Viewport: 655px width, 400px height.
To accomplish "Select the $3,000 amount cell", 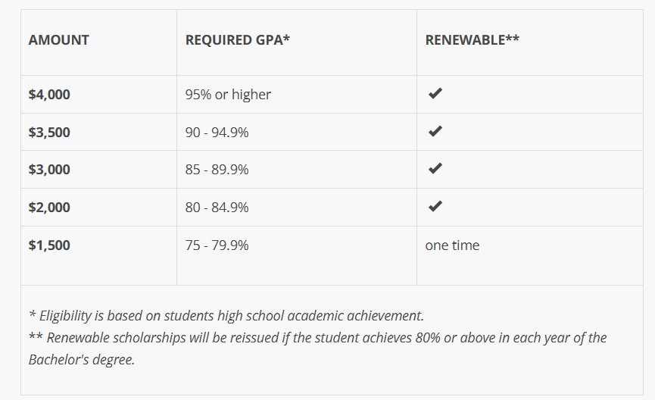I will [49, 170].
